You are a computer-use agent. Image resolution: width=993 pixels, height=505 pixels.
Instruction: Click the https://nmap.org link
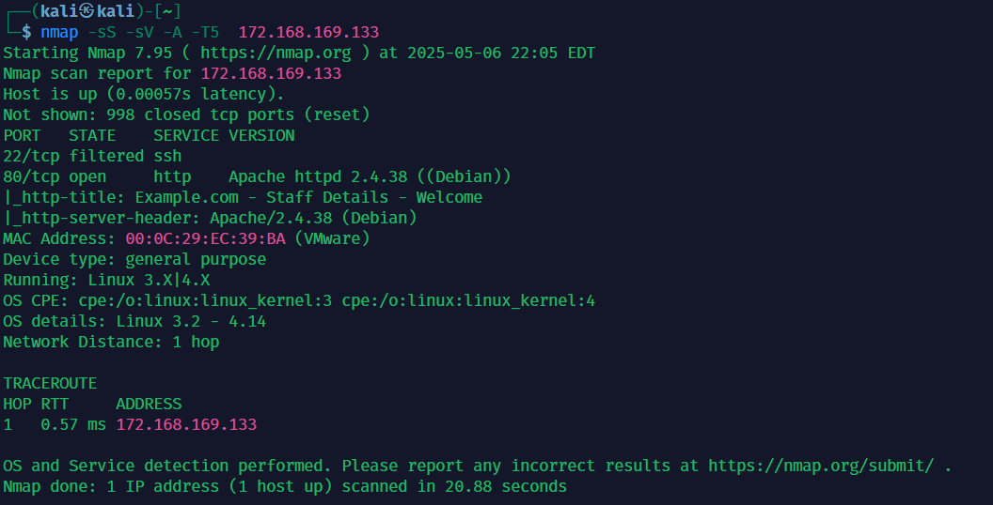click(x=276, y=53)
